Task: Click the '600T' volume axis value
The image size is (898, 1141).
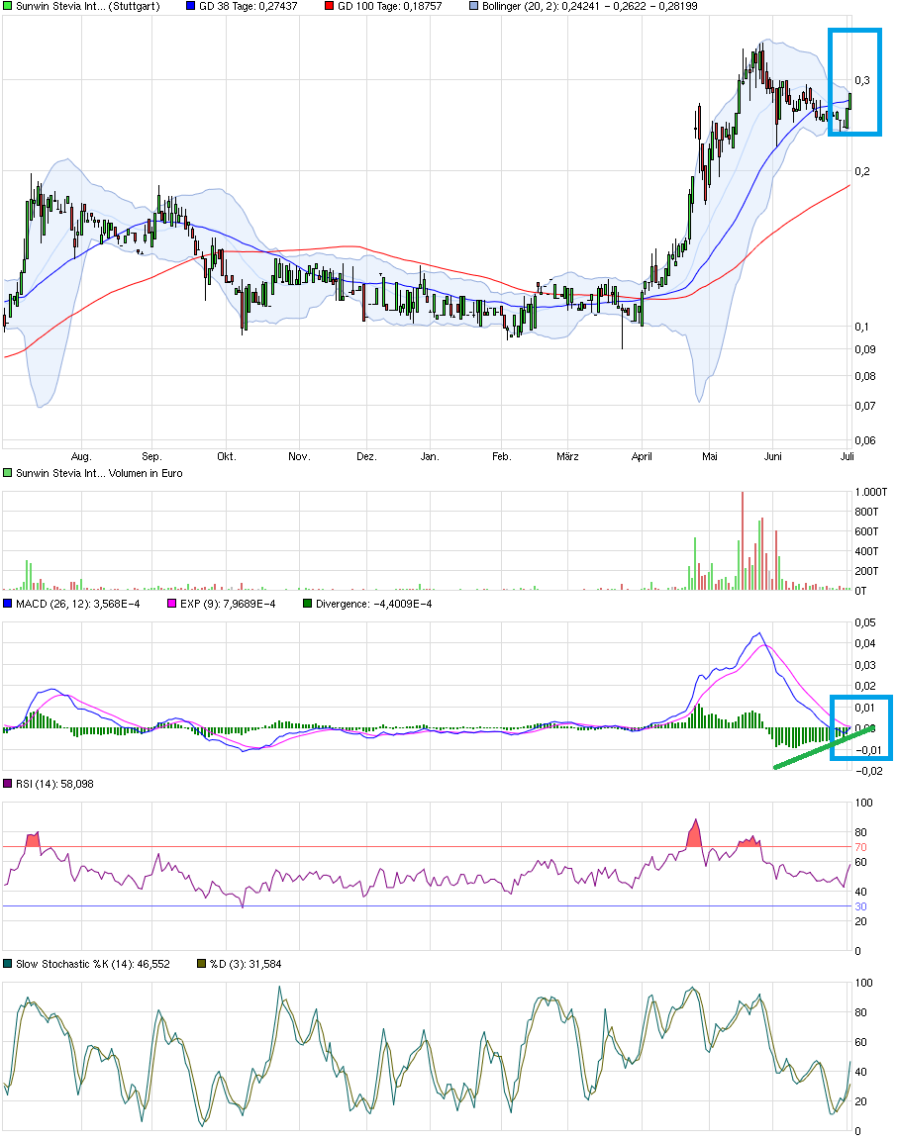Action: pos(866,531)
